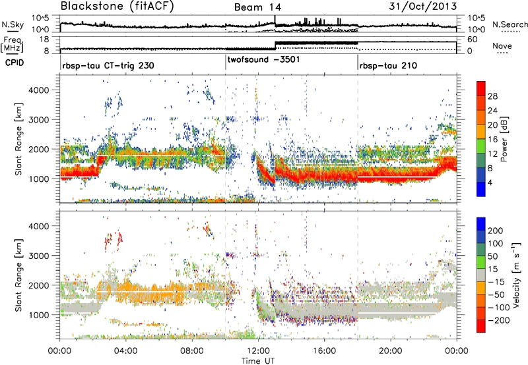Click the 'Velocity [m s-1]' colorbar label
528x365 pixels.
[x=516, y=275]
